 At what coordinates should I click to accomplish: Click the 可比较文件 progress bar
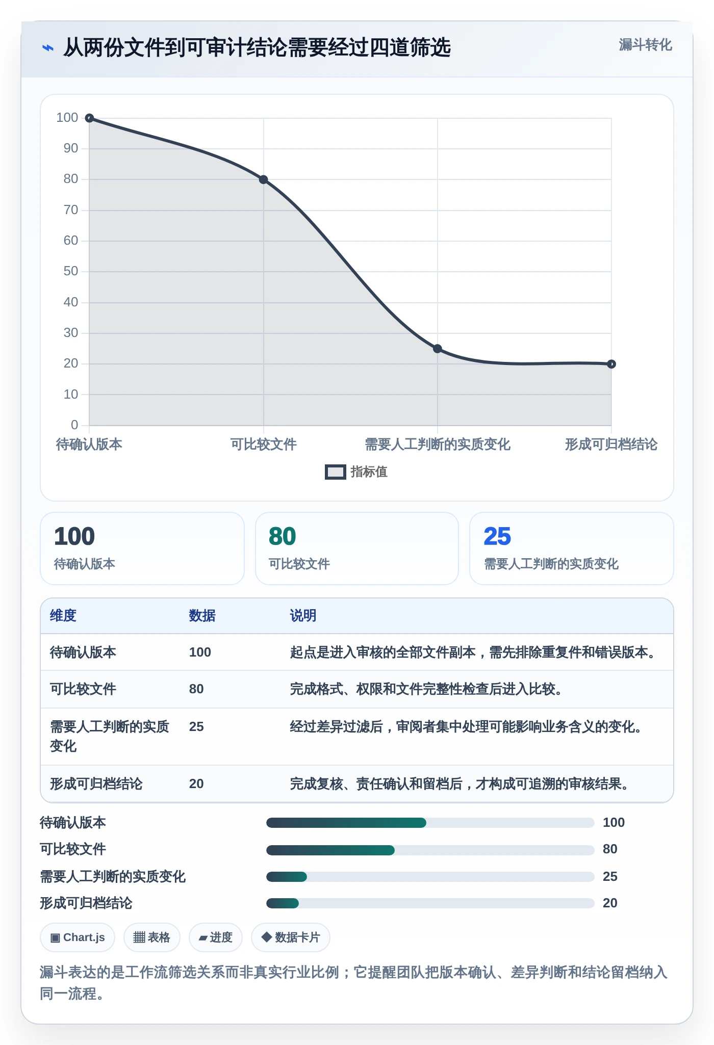coord(430,850)
